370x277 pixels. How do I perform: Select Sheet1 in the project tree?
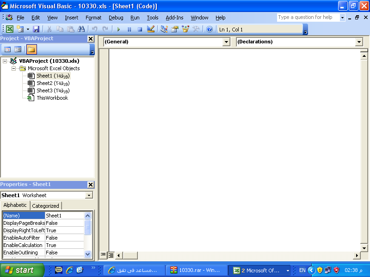[x=53, y=76]
